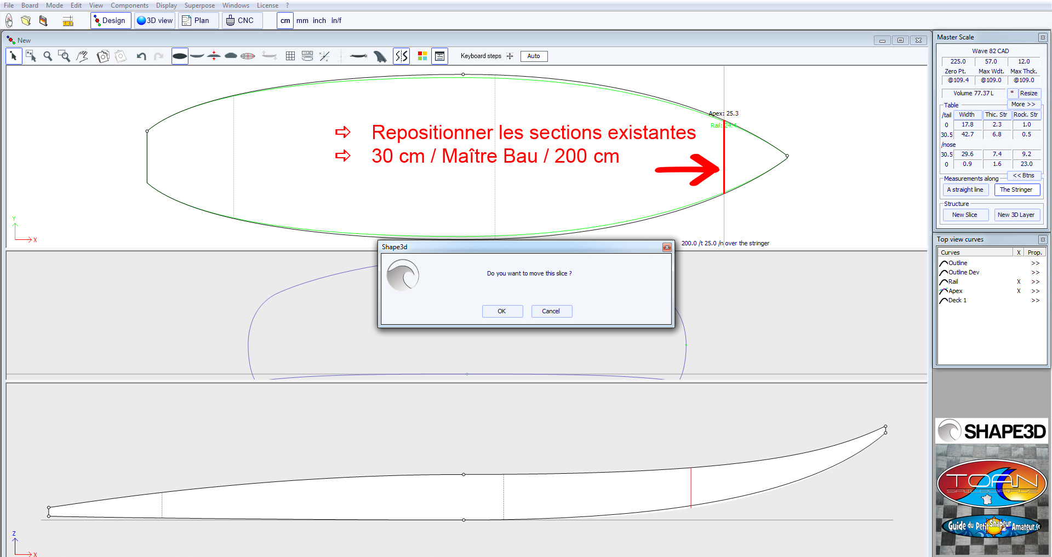Open the fins tool icon
Viewport: 1052px width, 557px height.
coord(380,56)
